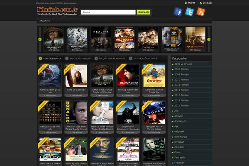Click circle icon on En Çok İzlenenler tab
This screenshot has width=249, height=166.
[x=67, y=59]
